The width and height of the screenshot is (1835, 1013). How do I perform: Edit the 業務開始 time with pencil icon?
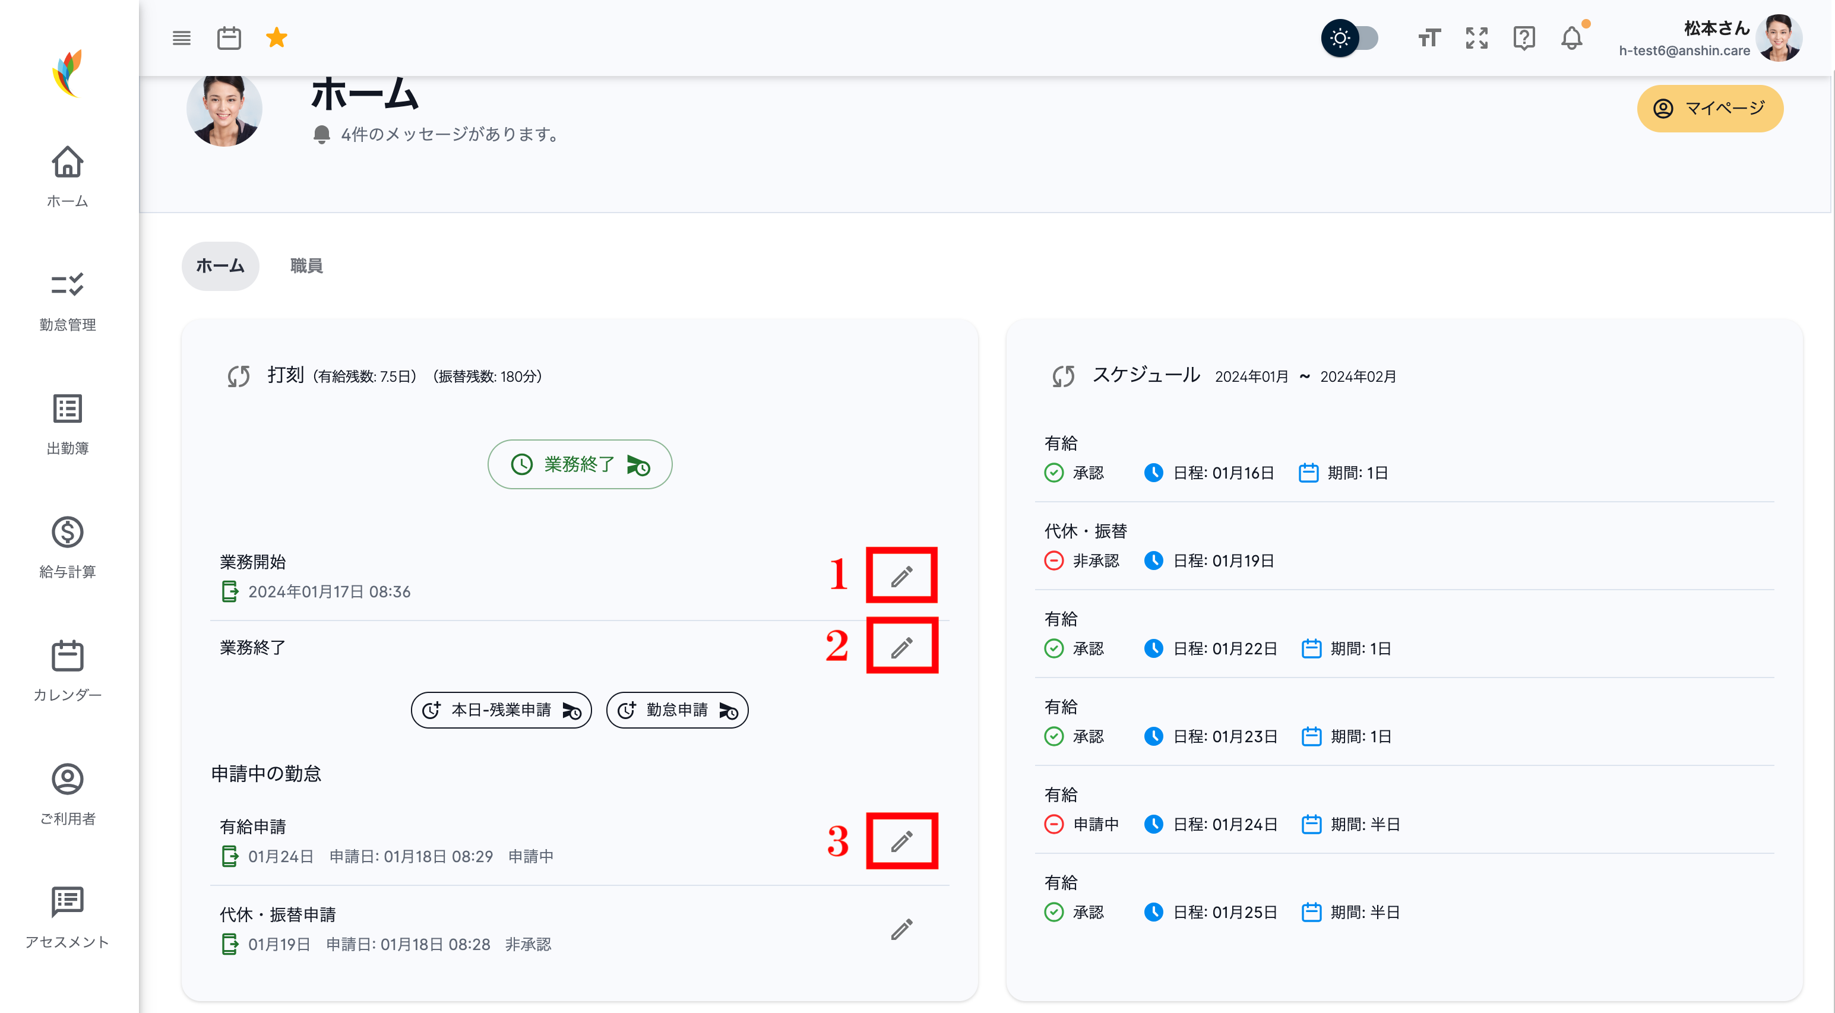coord(901,575)
